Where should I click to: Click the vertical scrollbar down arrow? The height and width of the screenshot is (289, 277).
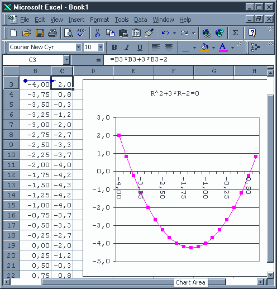pos(270,275)
